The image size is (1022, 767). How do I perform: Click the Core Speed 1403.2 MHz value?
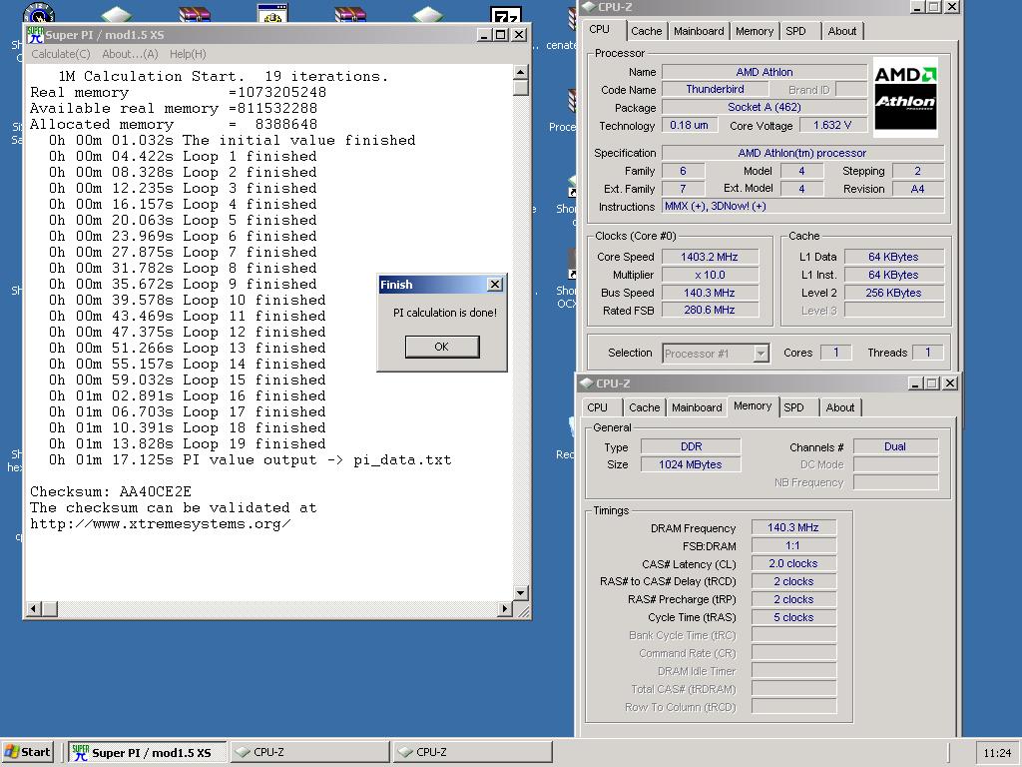(x=710, y=257)
